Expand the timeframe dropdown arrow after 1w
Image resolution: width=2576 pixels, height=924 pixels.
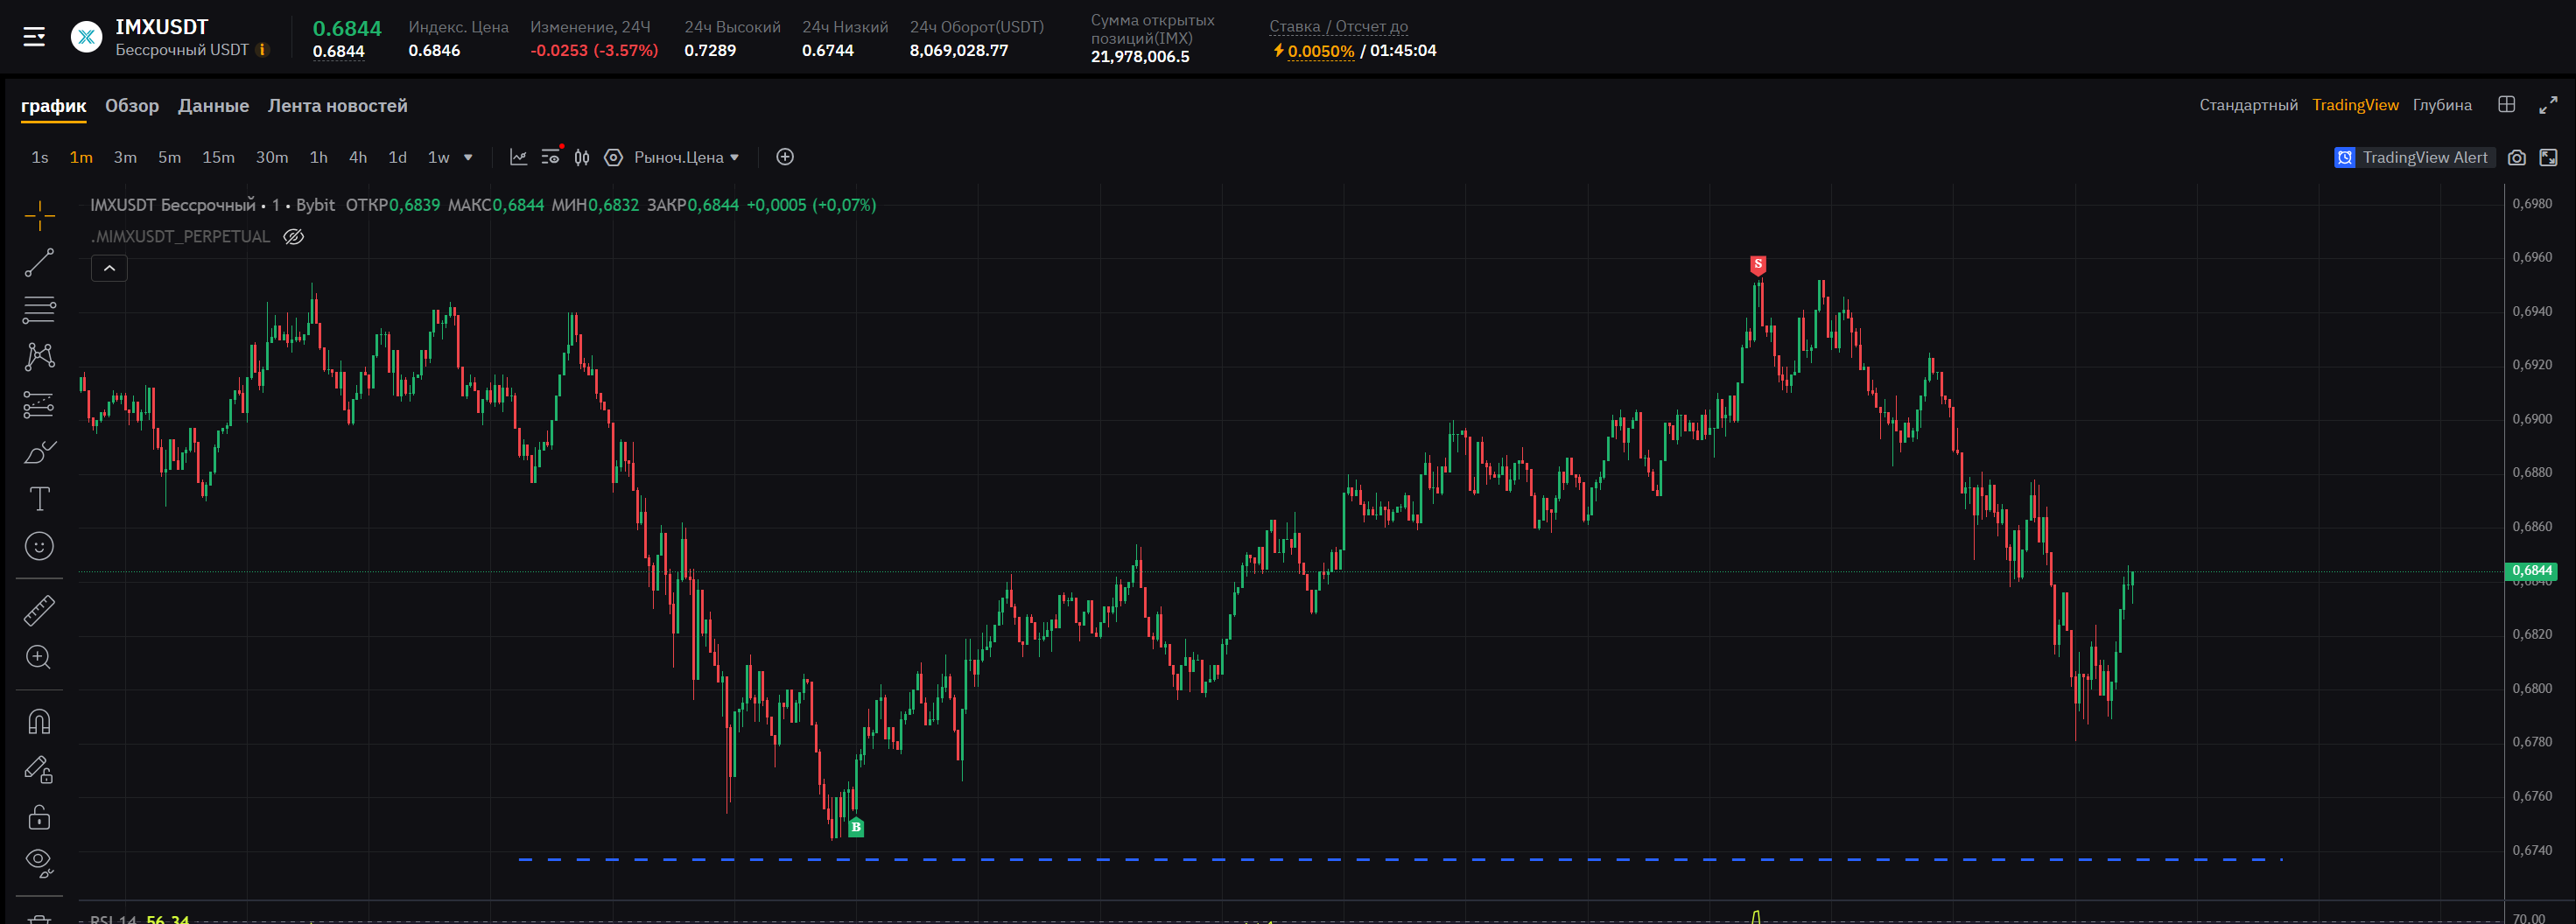[x=468, y=157]
